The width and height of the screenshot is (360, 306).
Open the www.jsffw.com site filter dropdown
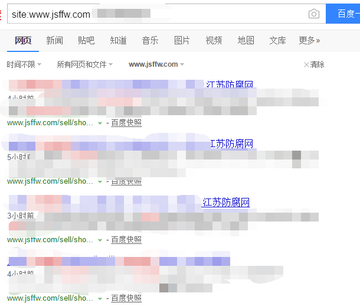tap(156, 64)
